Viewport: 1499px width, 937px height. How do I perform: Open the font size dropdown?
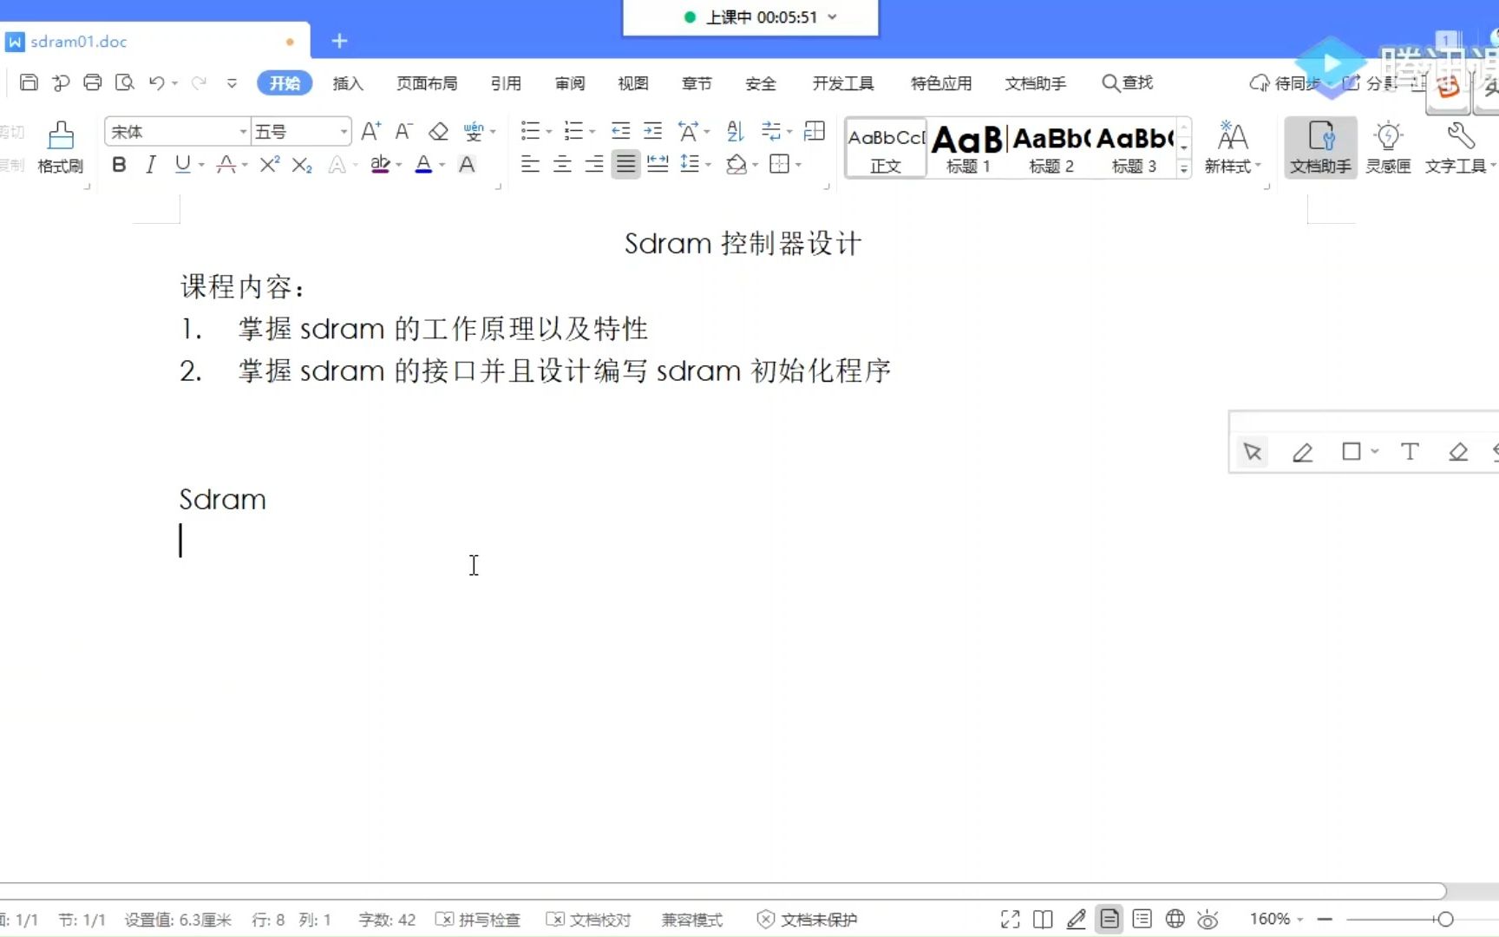pyautogui.click(x=344, y=132)
